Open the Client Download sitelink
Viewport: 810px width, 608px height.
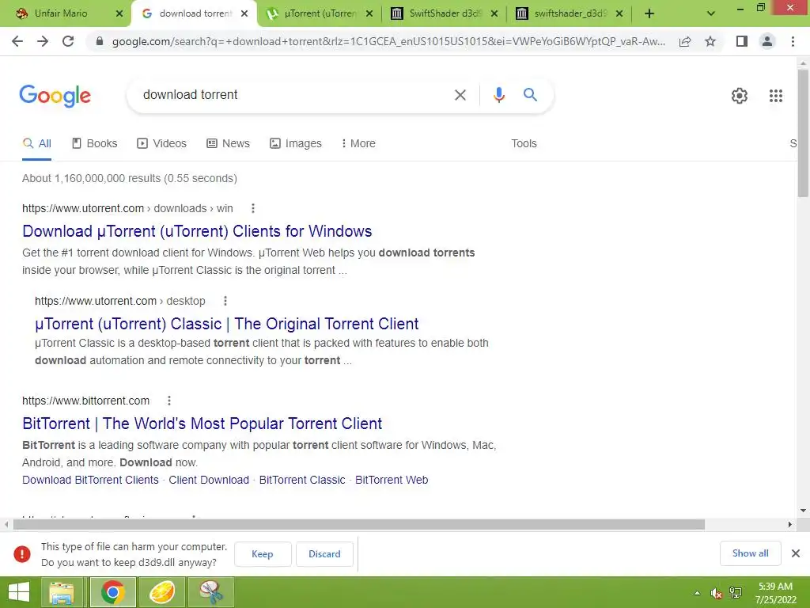point(209,480)
